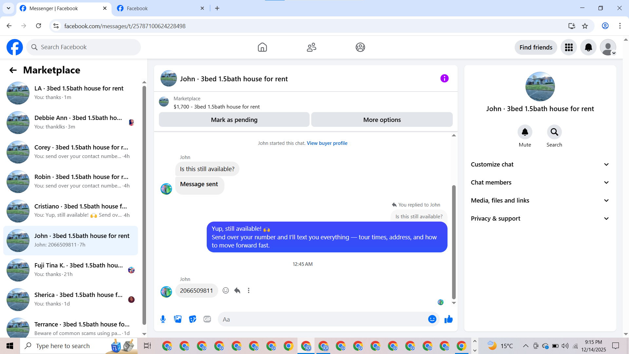The image size is (629, 354).
Task: Expand the Chat members section
Action: click(540, 183)
